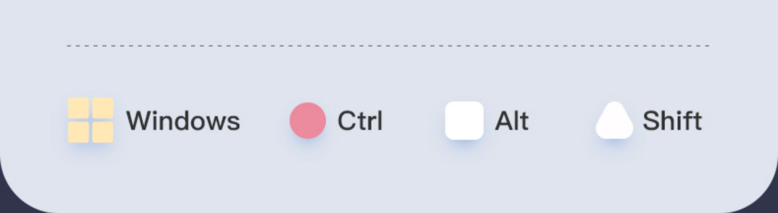Screen dimensions: 778x213
Task: Click the dark bottom-right corner outside the panel
Action: tap(772, 205)
